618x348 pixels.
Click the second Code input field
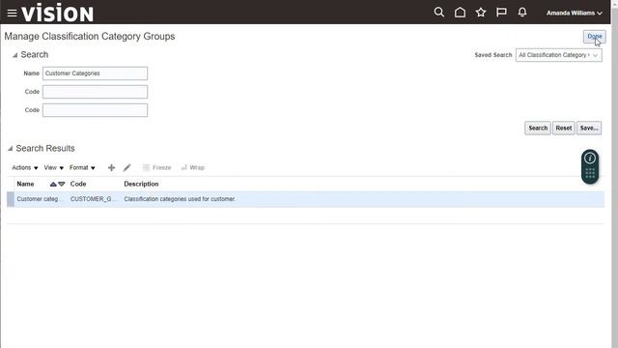pos(95,110)
